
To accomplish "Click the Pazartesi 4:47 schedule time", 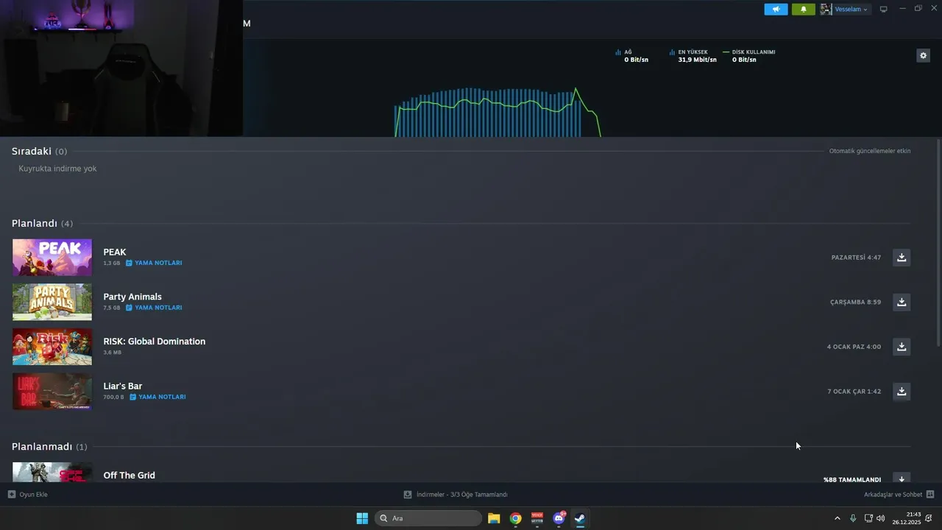I will point(856,258).
